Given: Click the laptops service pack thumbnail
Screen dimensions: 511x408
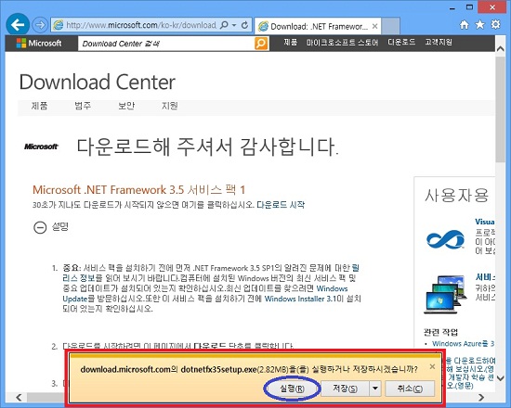Looking at the screenshot, I should pyautogui.click(x=445, y=294).
